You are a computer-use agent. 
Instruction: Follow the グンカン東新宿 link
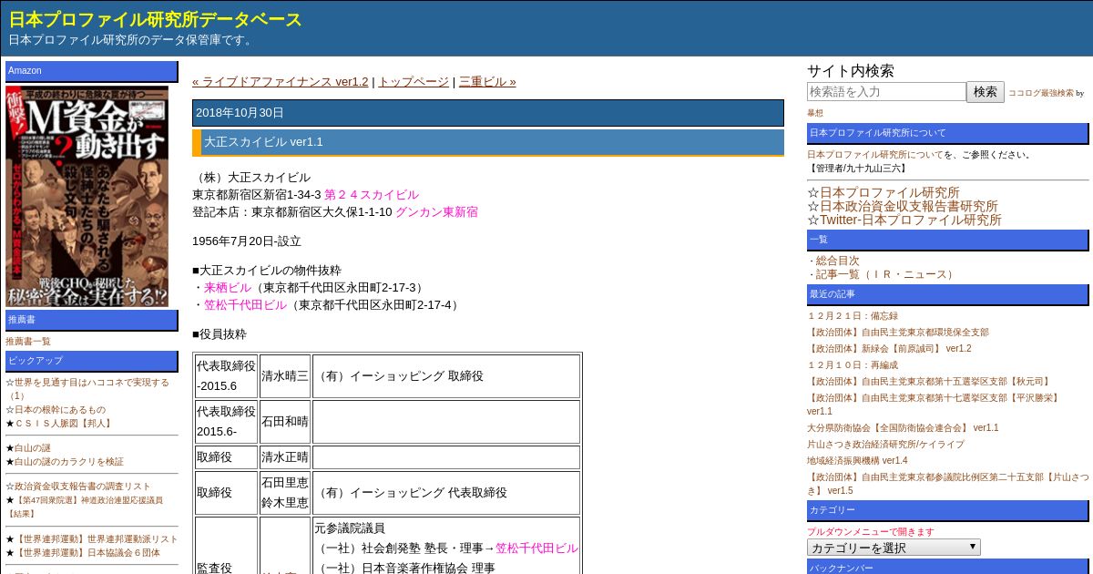(436, 212)
